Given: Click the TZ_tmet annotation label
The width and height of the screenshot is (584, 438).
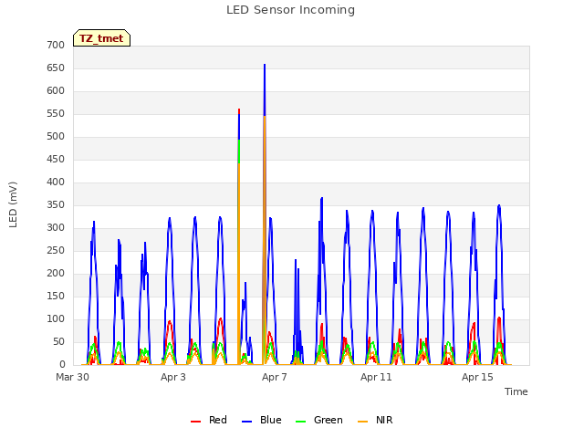Looking at the screenshot, I should point(101,38).
